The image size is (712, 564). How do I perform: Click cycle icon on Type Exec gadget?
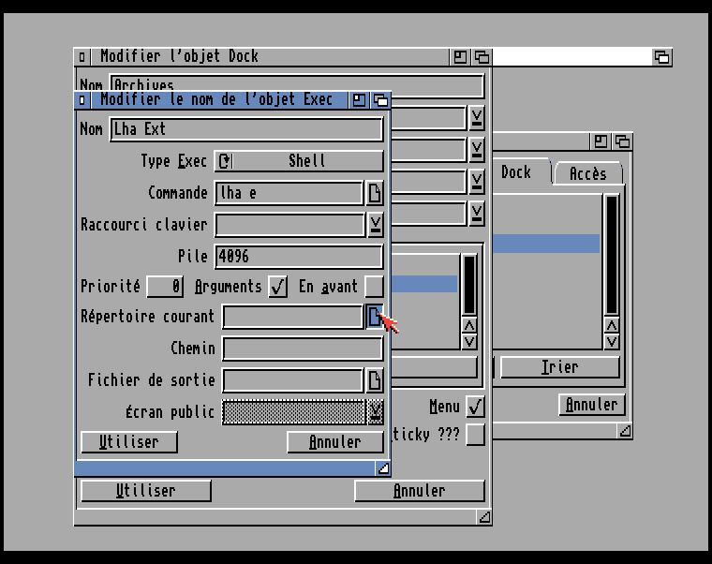point(225,161)
